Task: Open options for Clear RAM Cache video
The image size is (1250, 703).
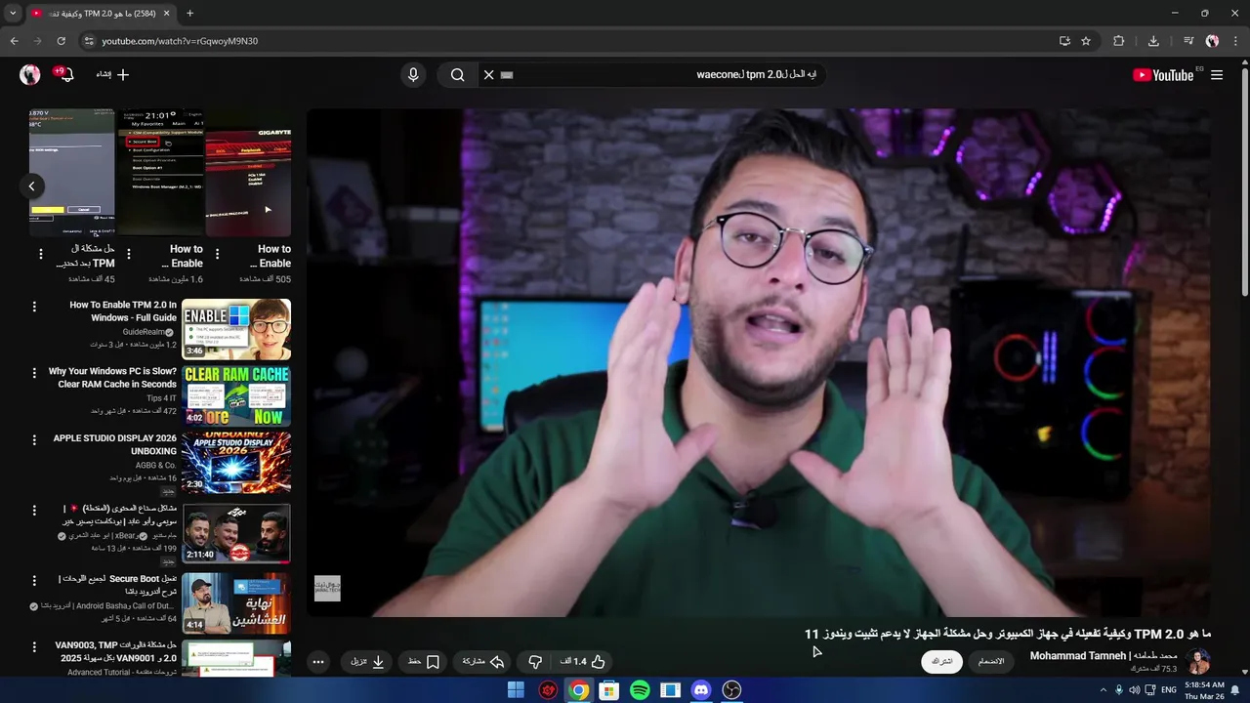Action: 34,373
